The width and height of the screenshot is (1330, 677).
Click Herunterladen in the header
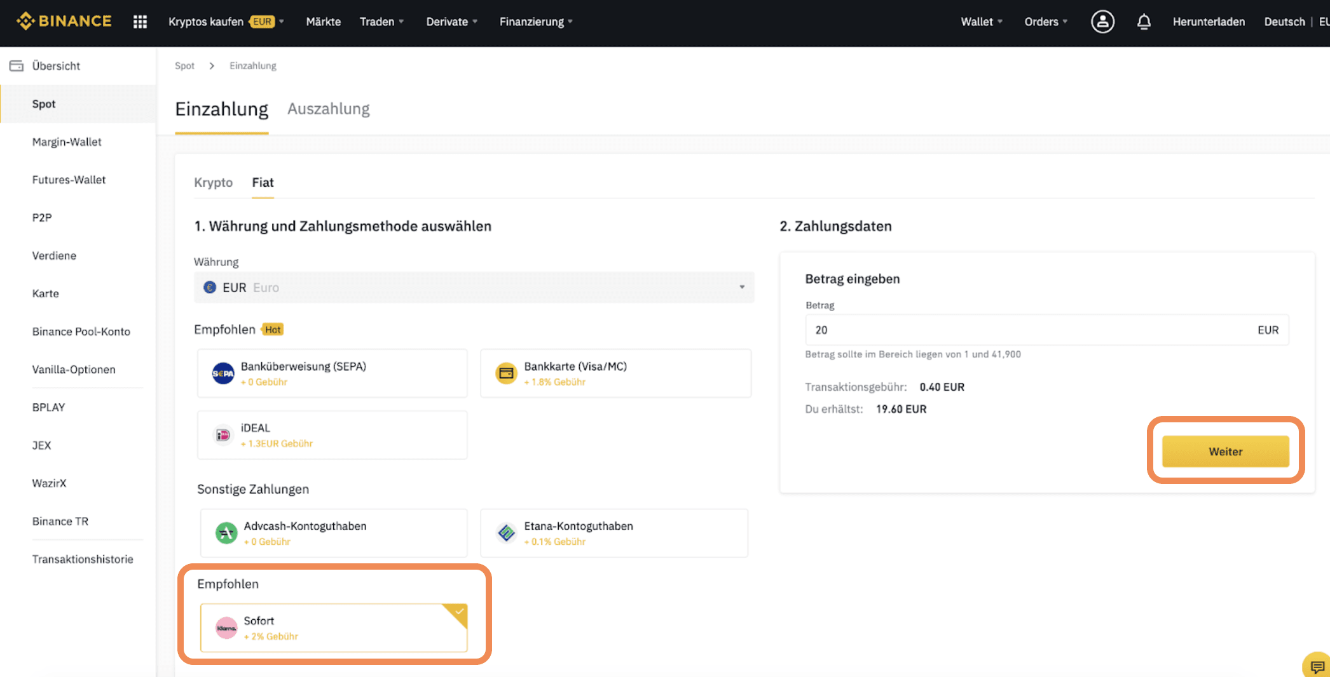[x=1209, y=22]
